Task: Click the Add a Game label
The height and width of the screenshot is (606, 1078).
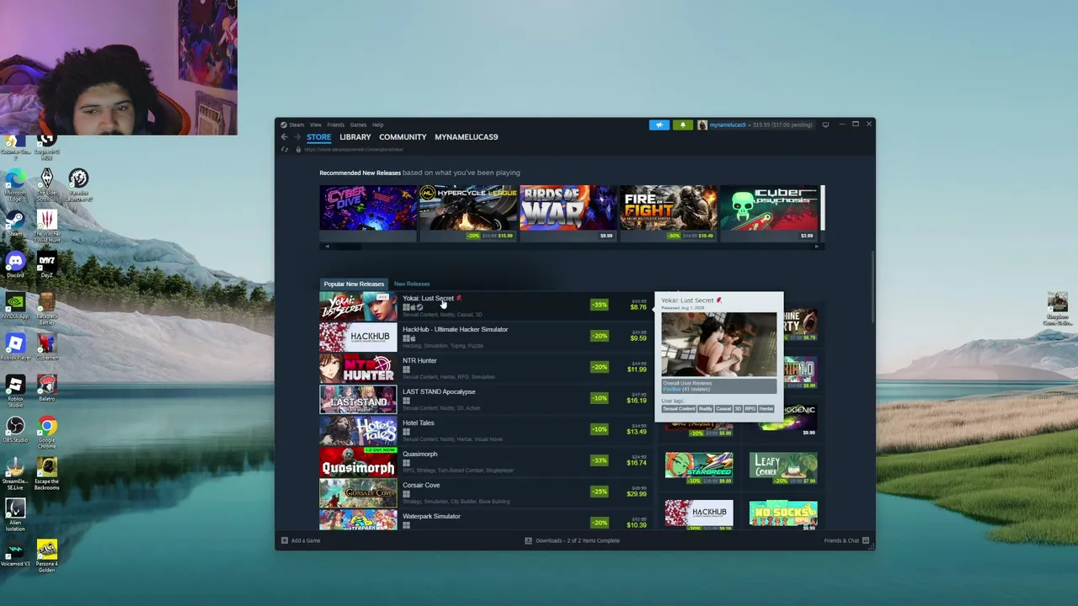Action: [306, 540]
